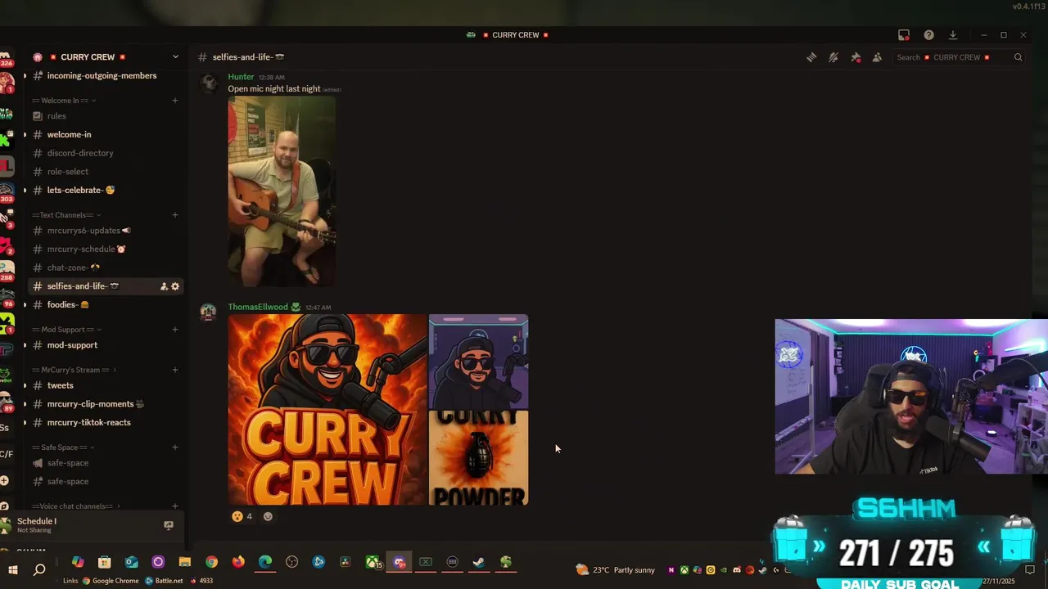The height and width of the screenshot is (589, 1048).
Task: Expand arrow beside lets-celebrate channel
Action: (25, 191)
